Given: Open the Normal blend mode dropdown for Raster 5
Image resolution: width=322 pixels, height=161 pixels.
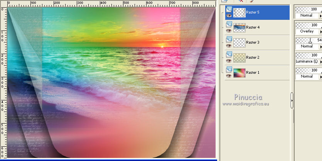Looking at the screenshot, I should coord(309,15).
